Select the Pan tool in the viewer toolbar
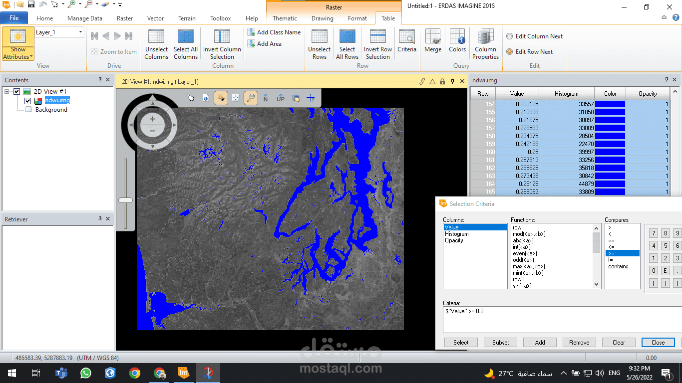 [221, 98]
